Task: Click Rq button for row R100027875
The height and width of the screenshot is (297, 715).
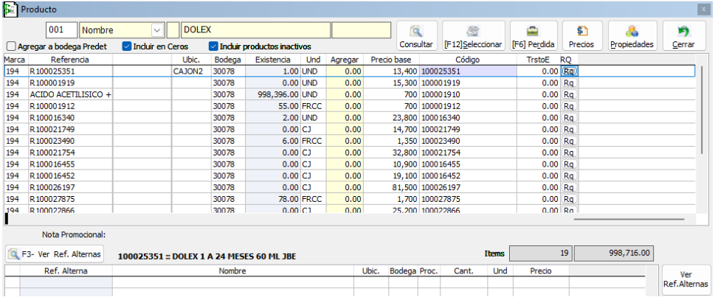Action: pyautogui.click(x=569, y=199)
